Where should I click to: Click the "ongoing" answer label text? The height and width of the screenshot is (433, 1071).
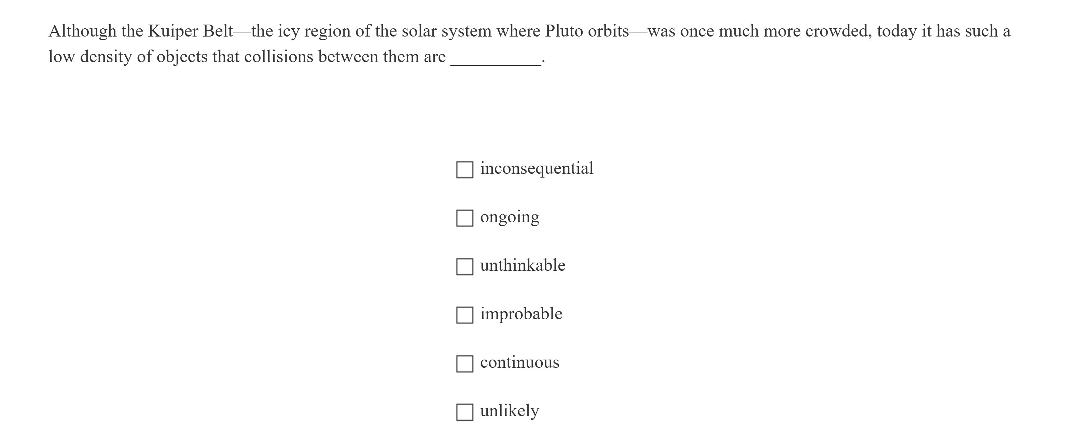[510, 217]
